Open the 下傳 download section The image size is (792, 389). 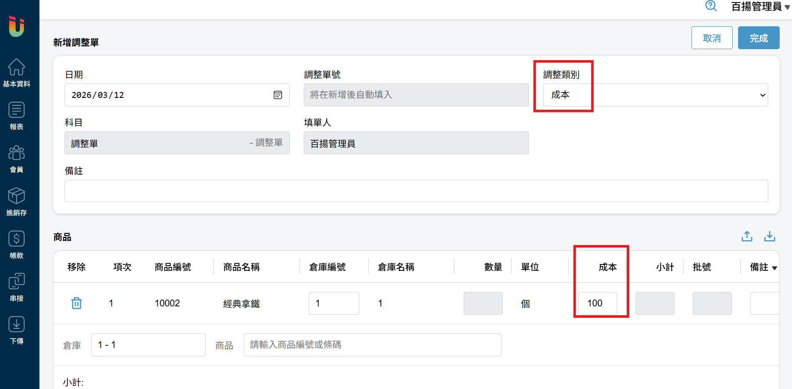tap(17, 330)
